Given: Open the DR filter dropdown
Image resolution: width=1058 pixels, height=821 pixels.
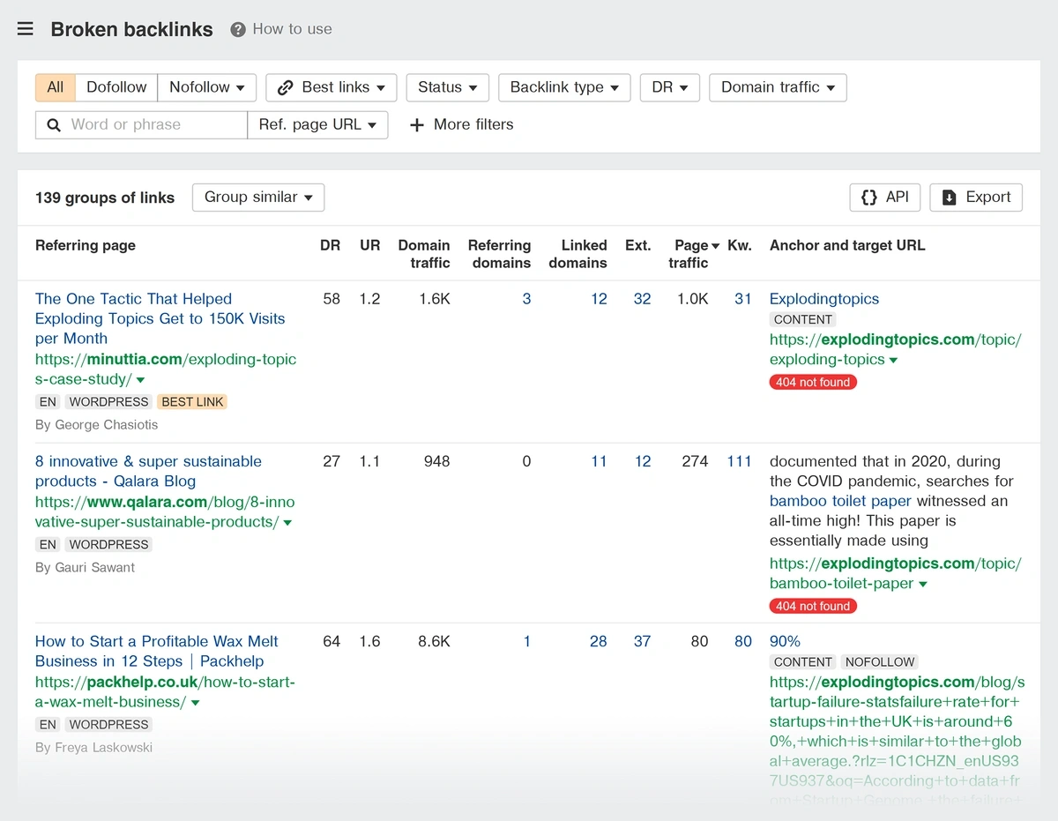Looking at the screenshot, I should point(670,87).
